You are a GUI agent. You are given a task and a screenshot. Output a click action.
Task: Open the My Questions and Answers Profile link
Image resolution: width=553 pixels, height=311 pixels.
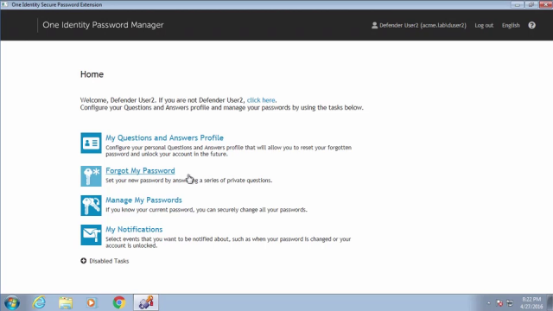coord(164,138)
